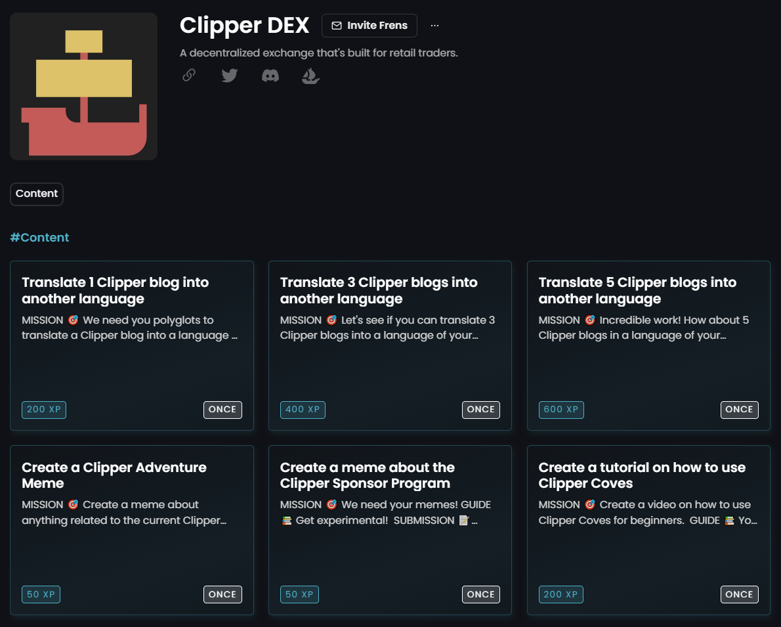Viewport: 781px width, 627px height.
Task: Select the Content tab
Action: tap(36, 194)
